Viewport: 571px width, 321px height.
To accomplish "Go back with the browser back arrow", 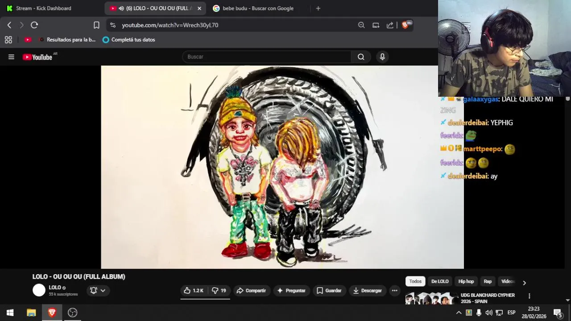I will click(x=9, y=25).
